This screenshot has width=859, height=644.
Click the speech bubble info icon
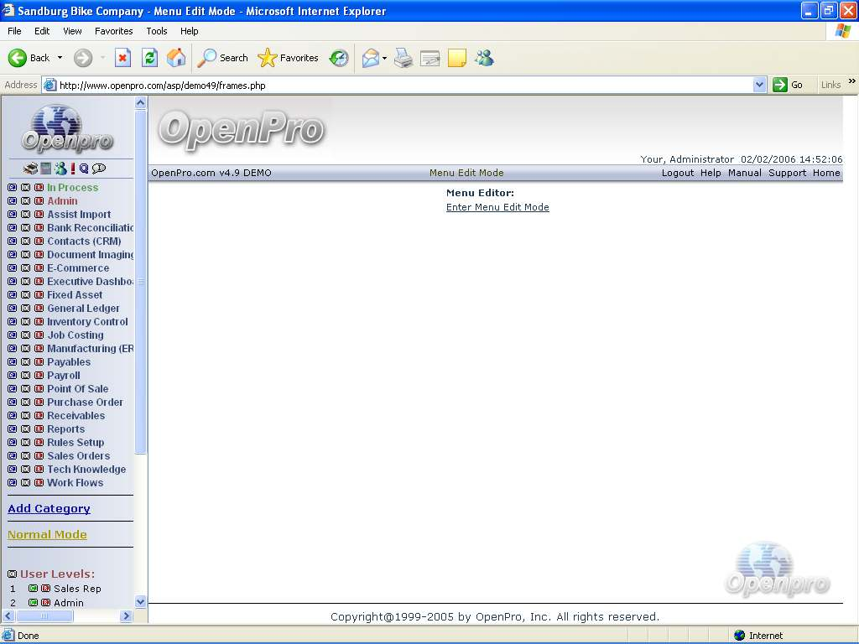(99, 169)
